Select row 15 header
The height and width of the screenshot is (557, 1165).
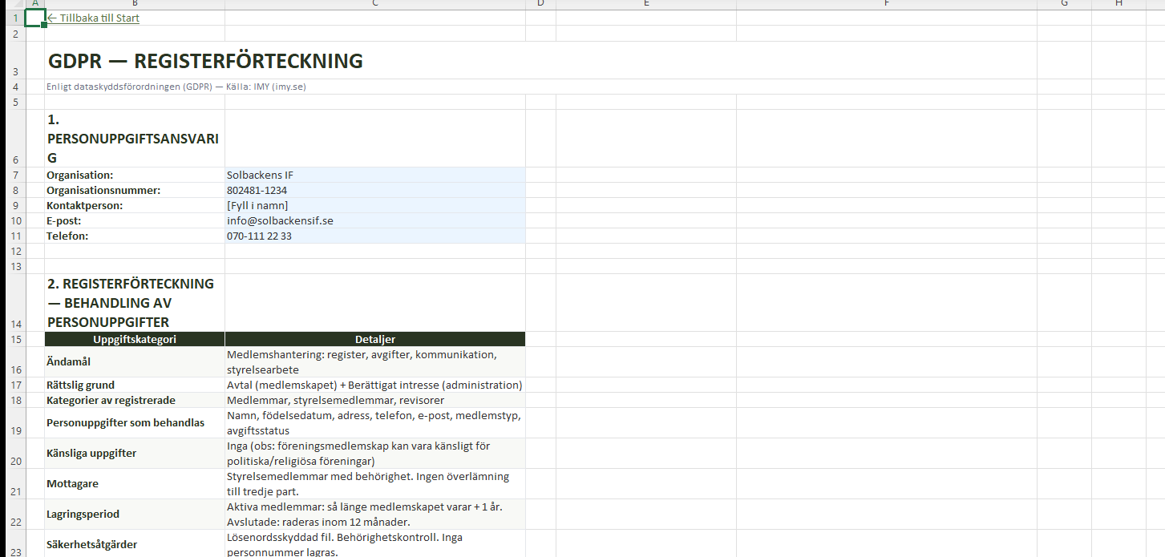coord(15,339)
